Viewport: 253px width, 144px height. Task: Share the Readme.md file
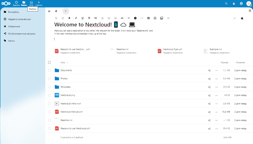[209, 120]
